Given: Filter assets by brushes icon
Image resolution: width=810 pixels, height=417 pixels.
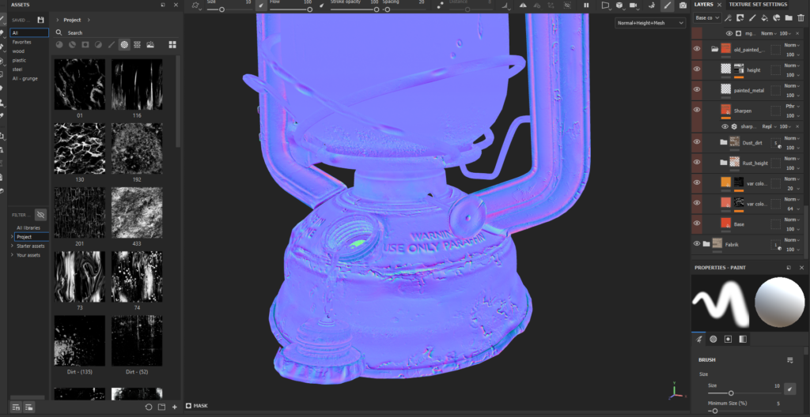Looking at the screenshot, I should [111, 44].
